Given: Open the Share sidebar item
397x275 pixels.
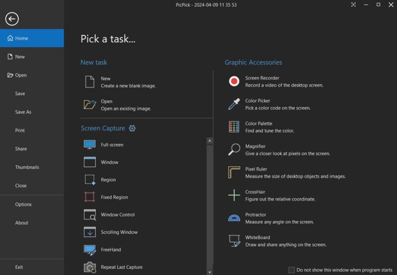Looking at the screenshot, I should [32, 149].
